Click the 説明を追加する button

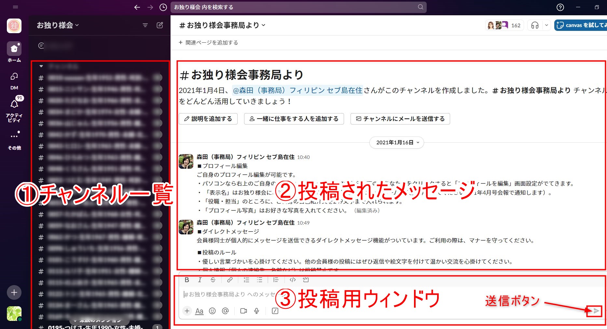[x=208, y=119]
